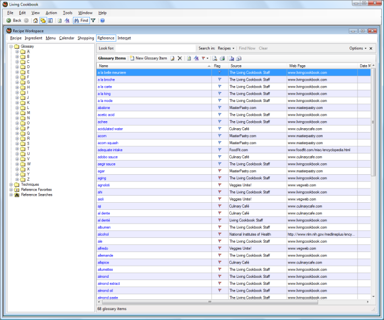This screenshot has width=384, height=320.
Task: Switch to the Shopping tab
Action: click(x=86, y=38)
